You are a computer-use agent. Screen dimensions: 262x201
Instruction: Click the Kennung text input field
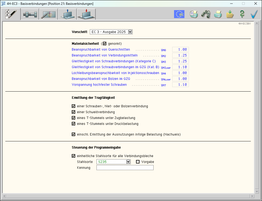pyautogui.click(x=125, y=168)
